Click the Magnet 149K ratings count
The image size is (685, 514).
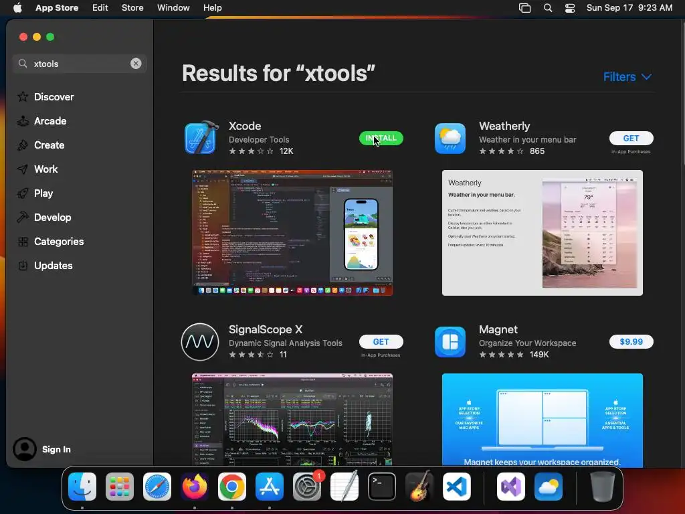point(539,355)
